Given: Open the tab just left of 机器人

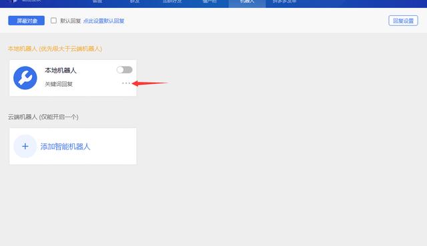Looking at the screenshot, I should click(x=209, y=2).
